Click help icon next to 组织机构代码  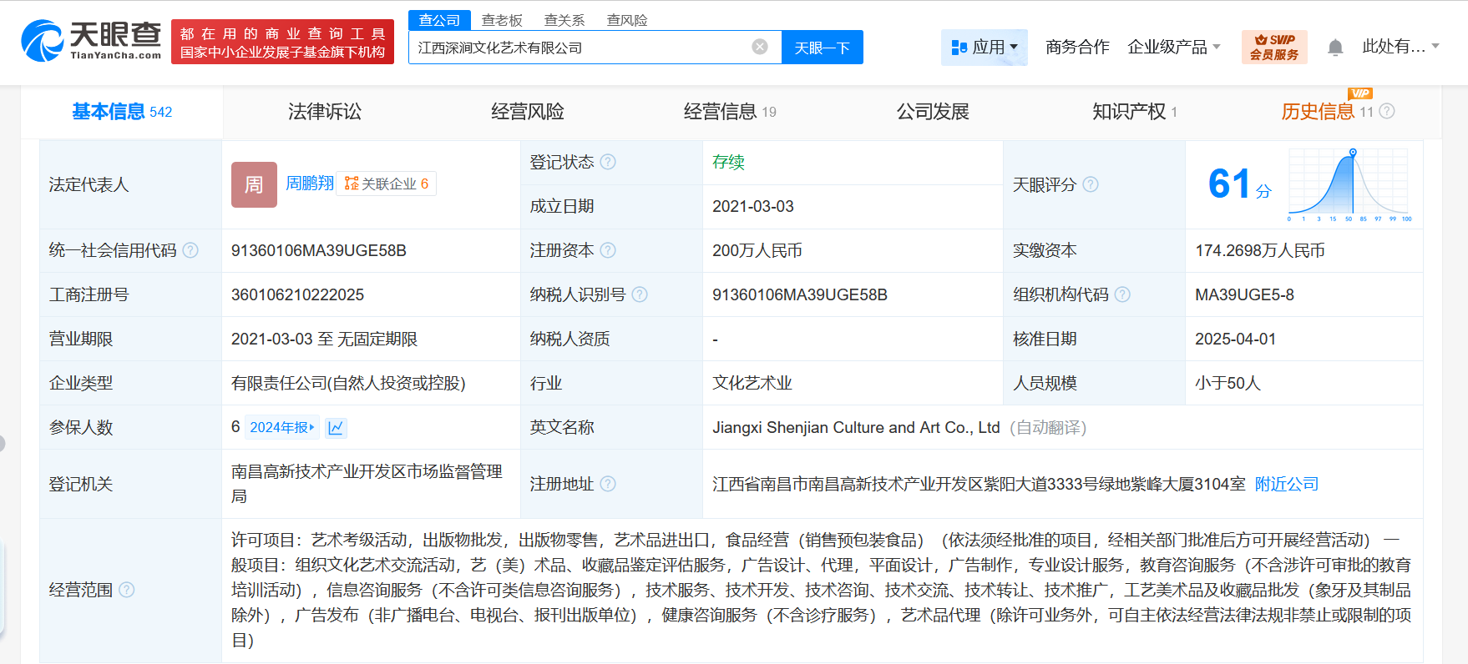1122,294
